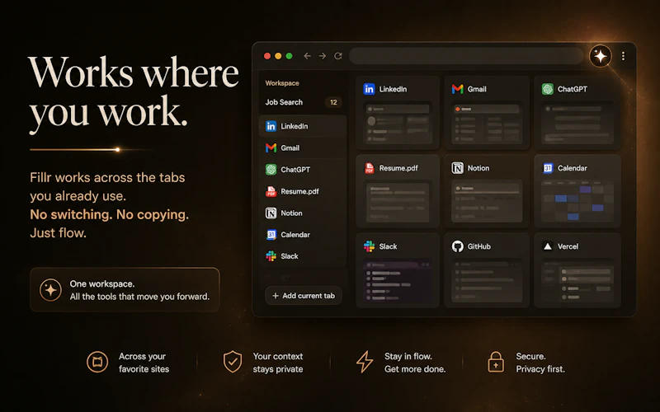Open the Gmail card preview thumbnail
The width and height of the screenshot is (660, 412).
coord(487,124)
